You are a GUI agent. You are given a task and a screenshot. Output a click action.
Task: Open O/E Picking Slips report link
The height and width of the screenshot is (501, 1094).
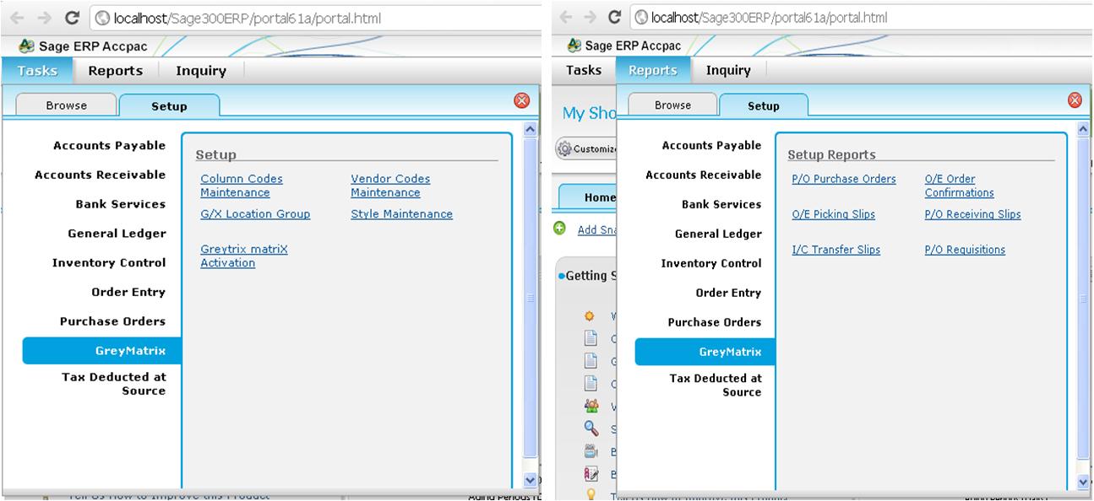tap(834, 214)
